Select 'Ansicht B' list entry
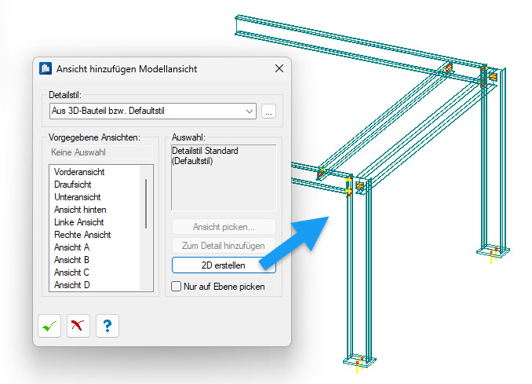Viewport: 532px width, 384px height. point(71,260)
